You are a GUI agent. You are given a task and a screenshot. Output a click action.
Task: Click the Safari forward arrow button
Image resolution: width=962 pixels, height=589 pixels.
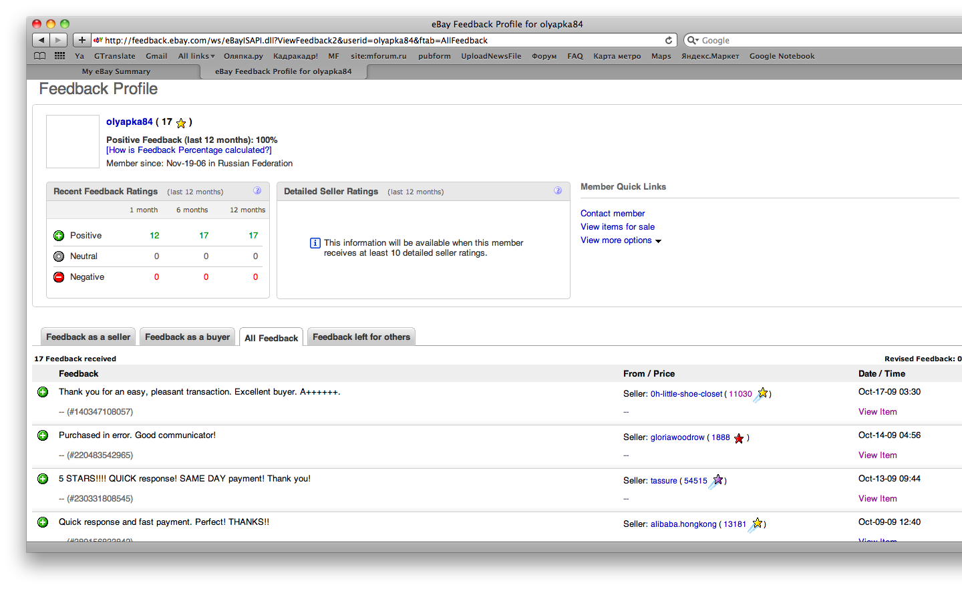coord(59,40)
